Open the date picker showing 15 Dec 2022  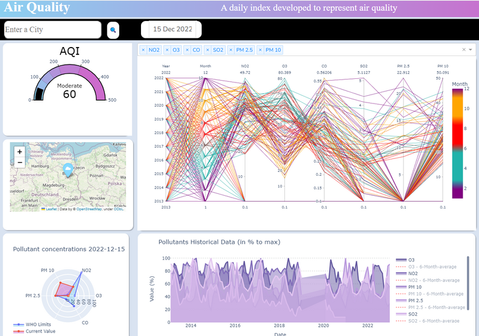171,29
